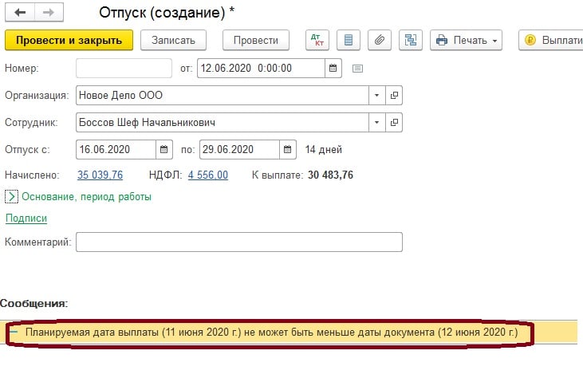Open the calendar for the document date
Viewport: 583px width, 374px height.
click(334, 68)
